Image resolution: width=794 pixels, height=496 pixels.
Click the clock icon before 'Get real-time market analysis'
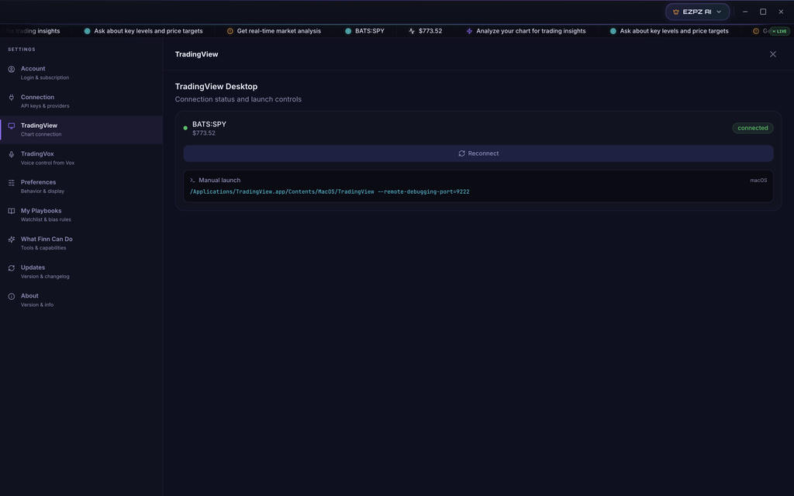click(230, 31)
